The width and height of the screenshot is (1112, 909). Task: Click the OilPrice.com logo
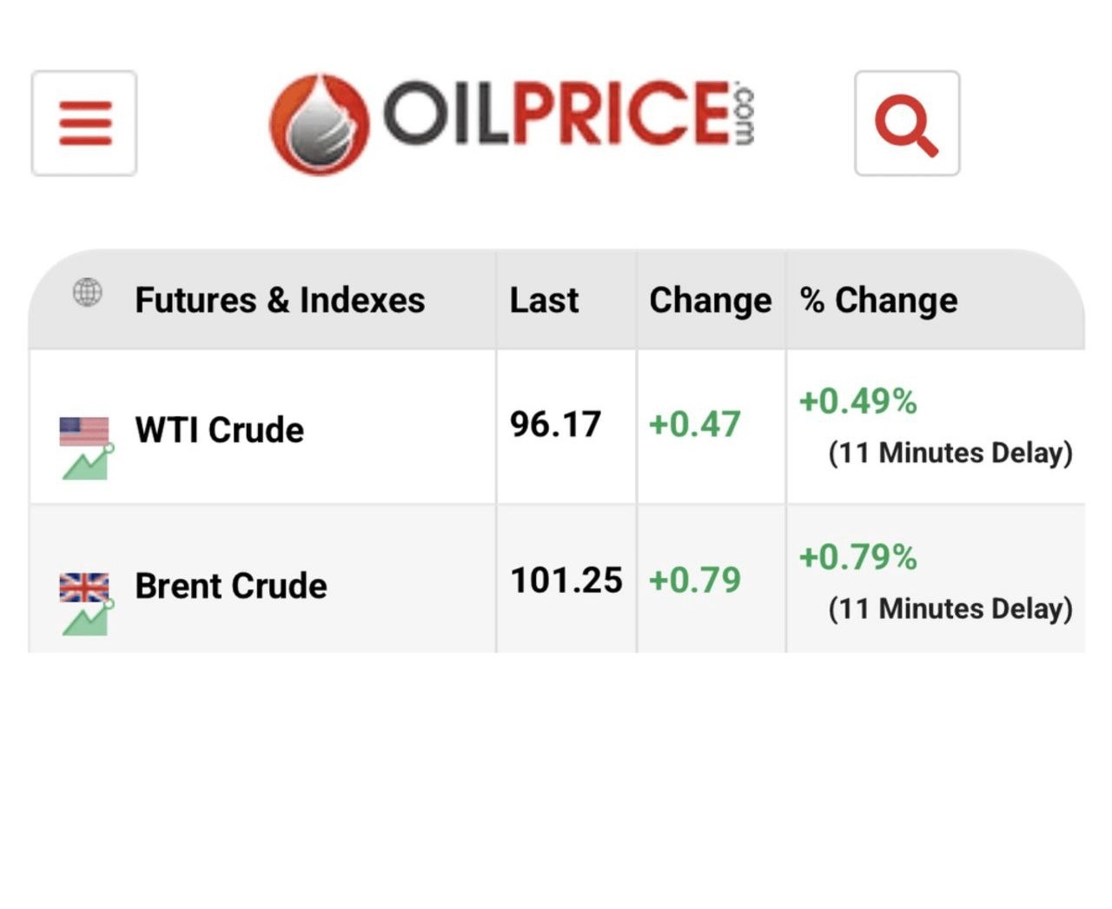(513, 122)
